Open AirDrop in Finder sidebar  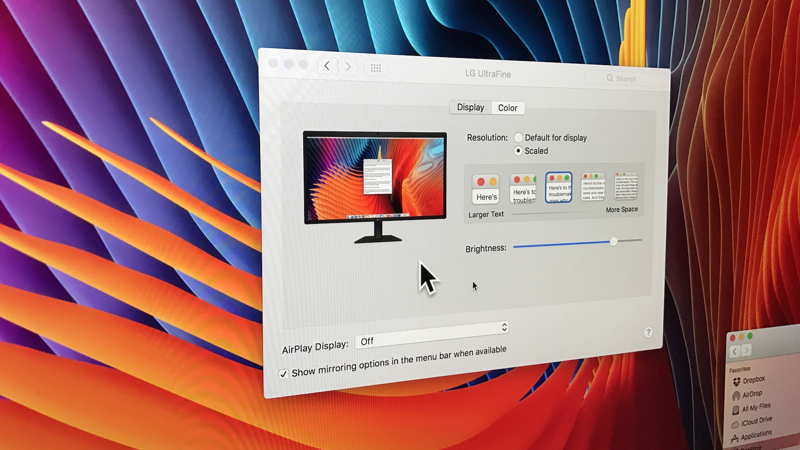(x=752, y=394)
